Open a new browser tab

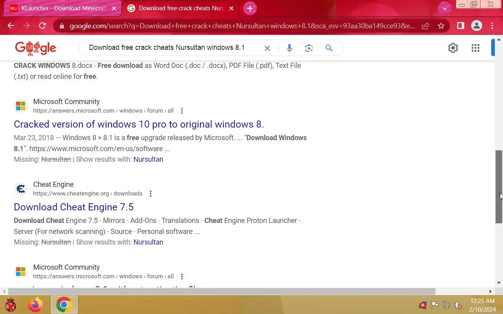click(x=250, y=8)
